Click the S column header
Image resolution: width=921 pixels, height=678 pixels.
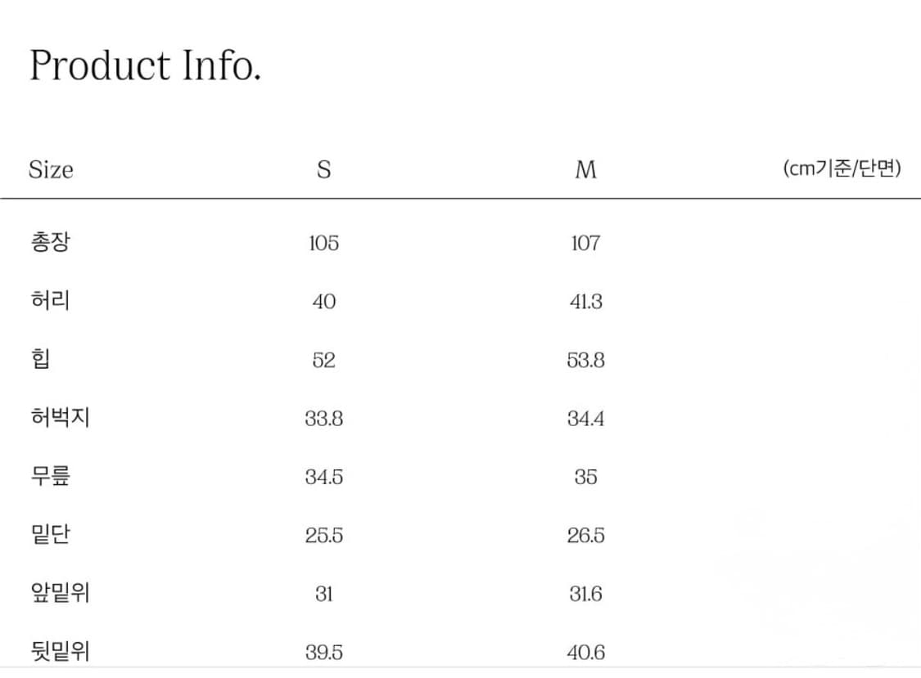[x=324, y=170]
